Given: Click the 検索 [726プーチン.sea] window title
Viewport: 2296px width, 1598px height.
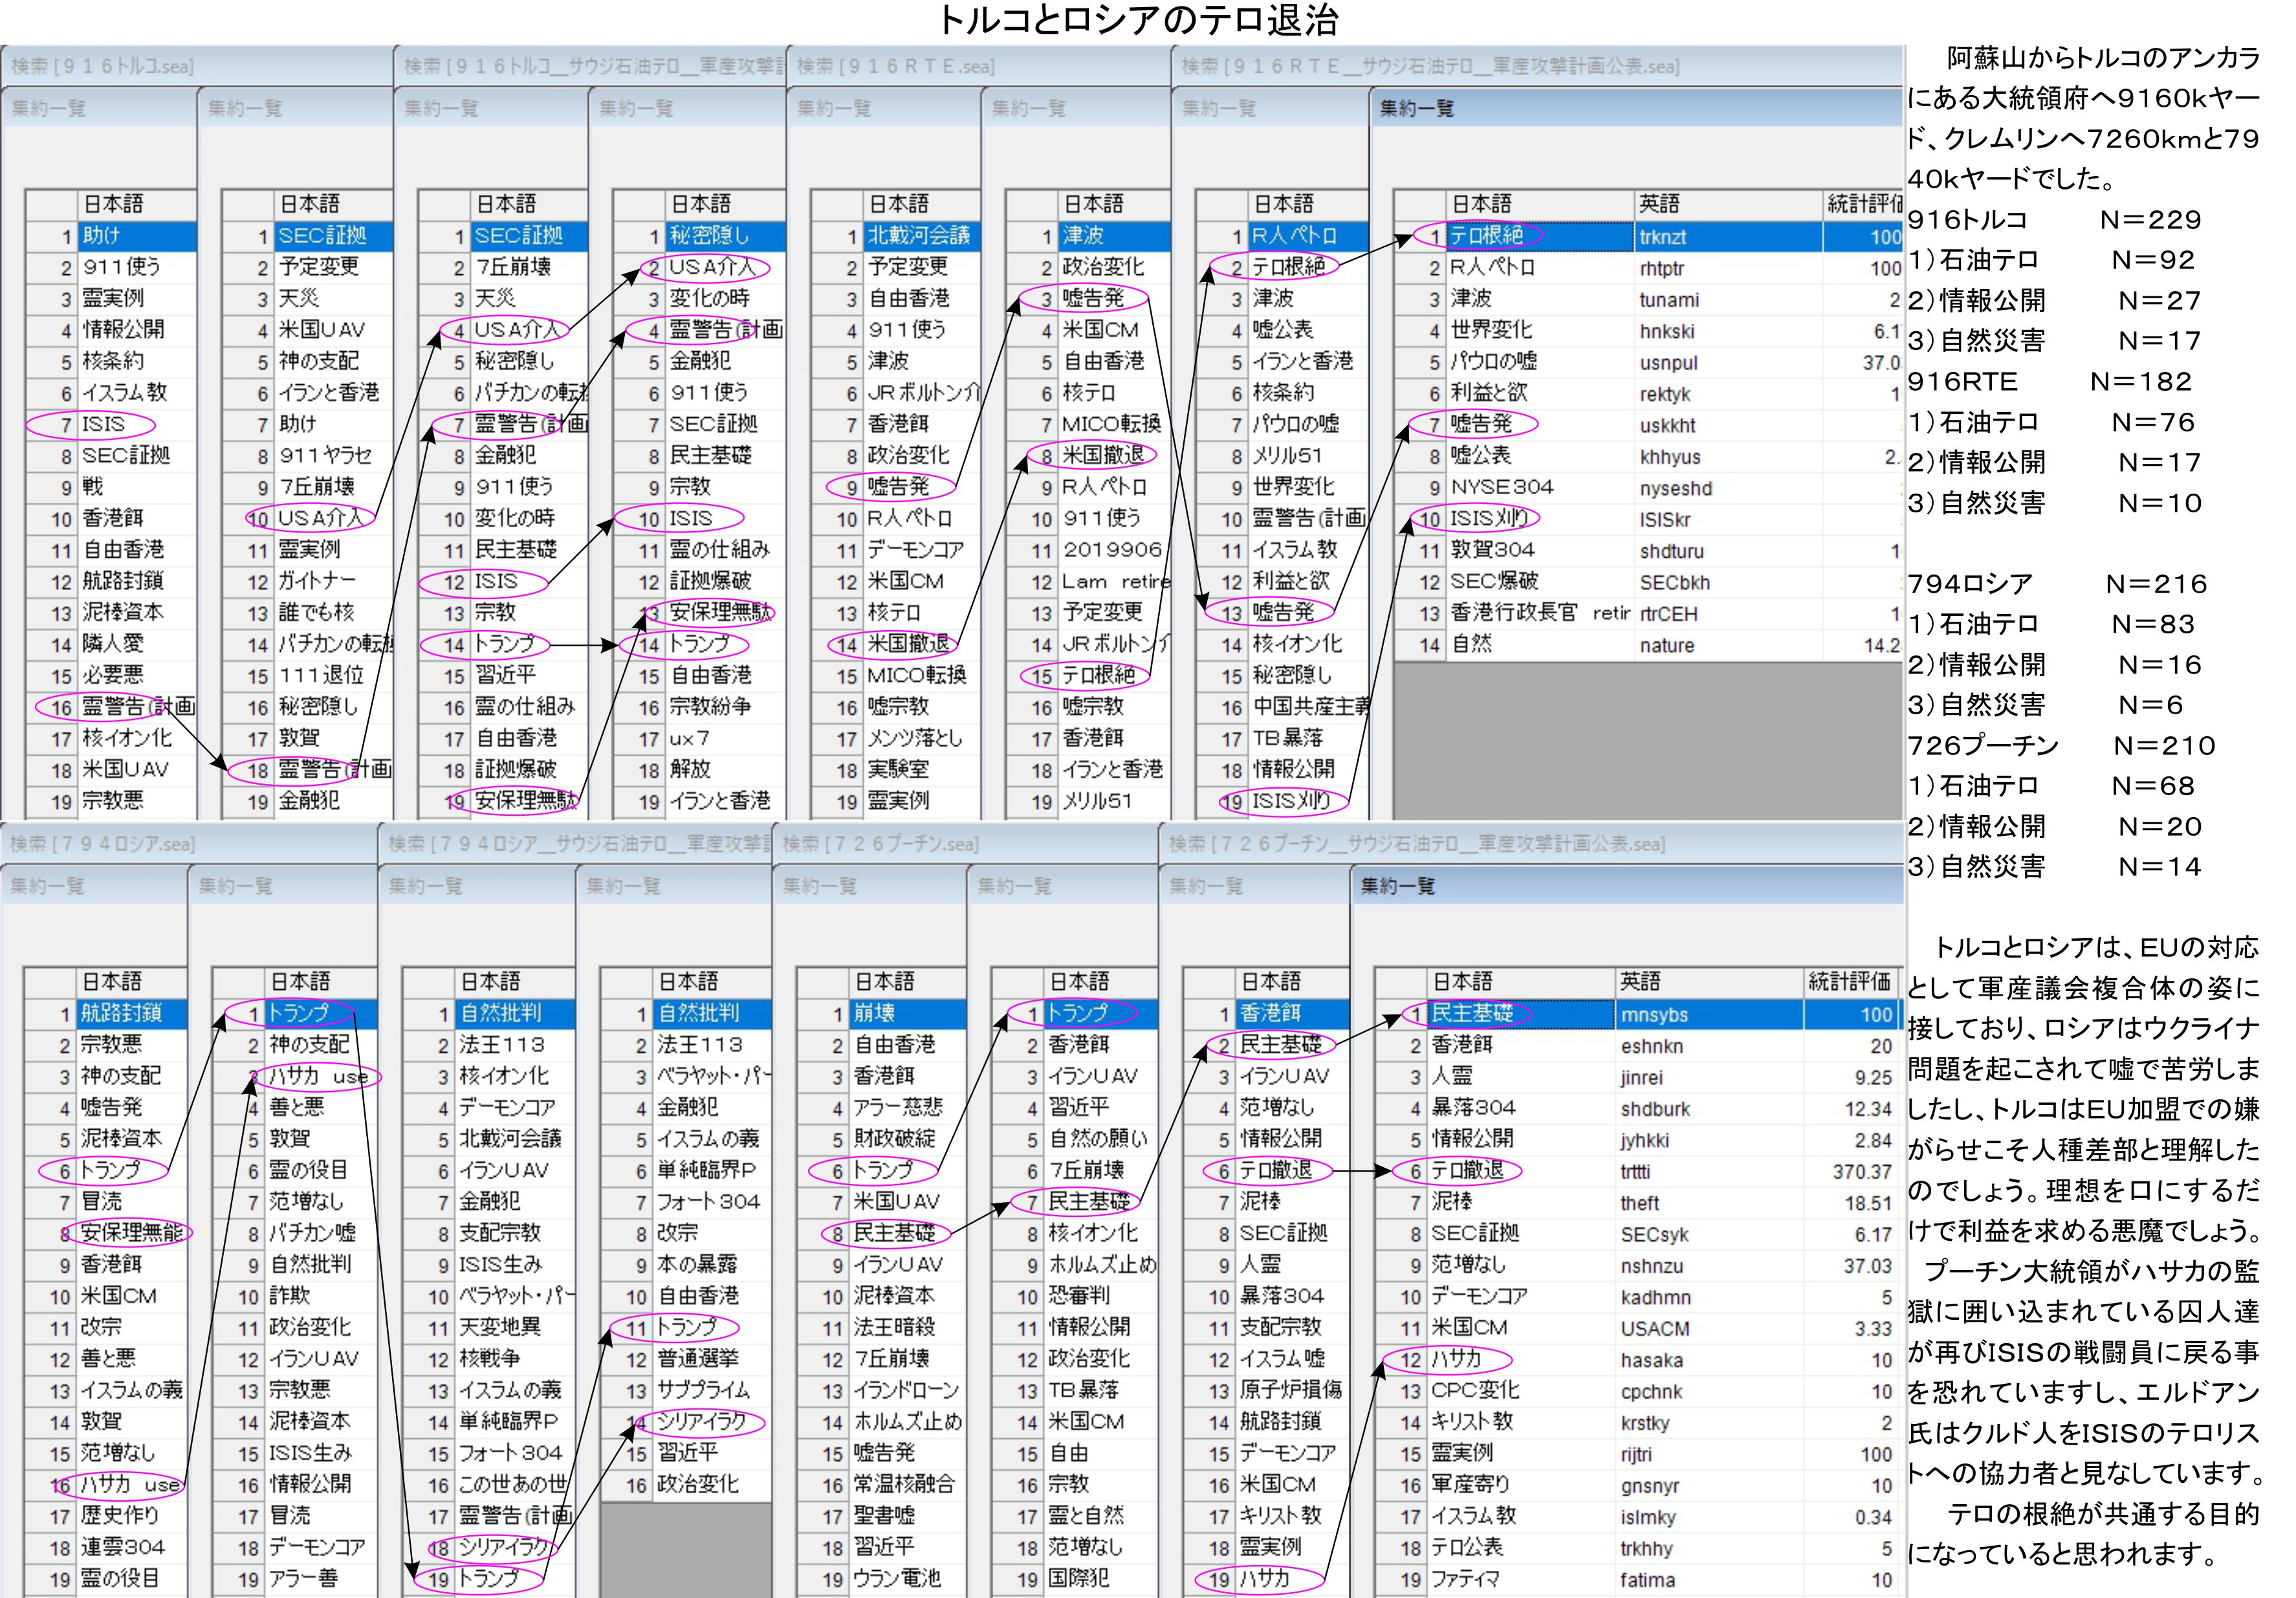Looking at the screenshot, I should click(x=881, y=844).
